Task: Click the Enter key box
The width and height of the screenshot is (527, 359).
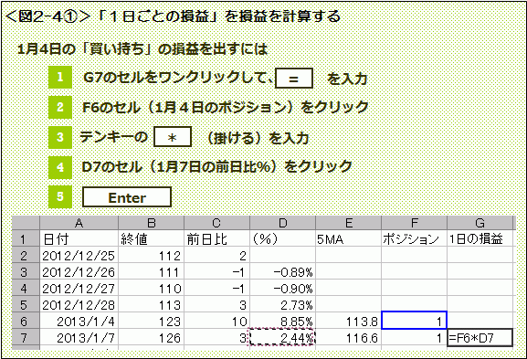Action: 127,197
